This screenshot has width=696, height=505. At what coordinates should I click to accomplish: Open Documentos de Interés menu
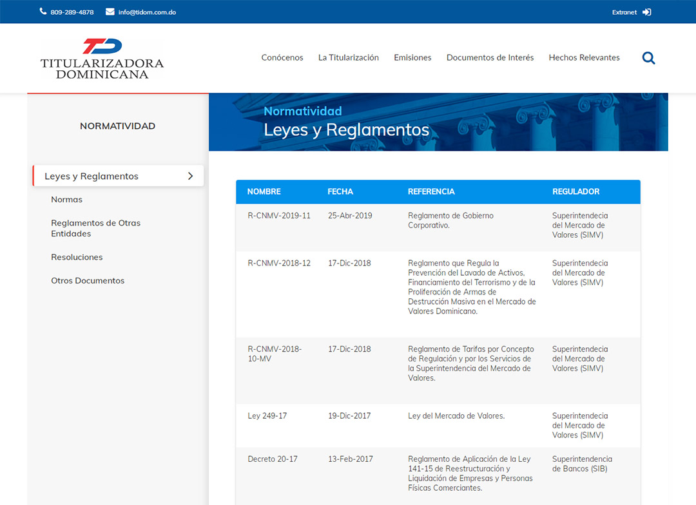tap(490, 57)
